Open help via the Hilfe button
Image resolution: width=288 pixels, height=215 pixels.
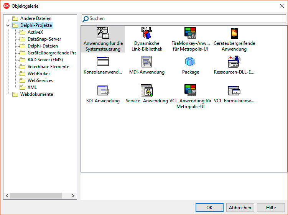[271, 207]
